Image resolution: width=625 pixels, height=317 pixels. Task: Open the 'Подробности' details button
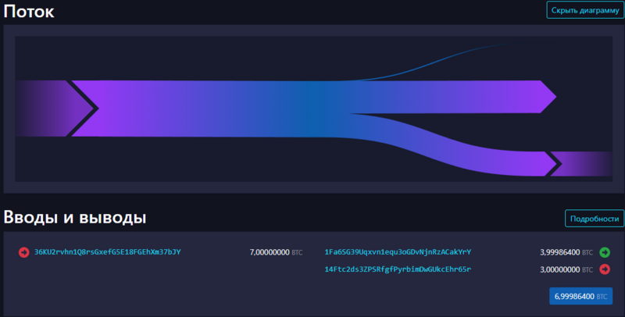[x=595, y=219]
